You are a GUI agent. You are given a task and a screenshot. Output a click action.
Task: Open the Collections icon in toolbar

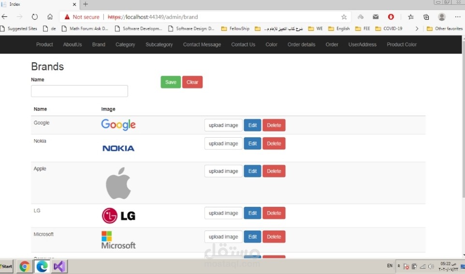tap(426, 17)
